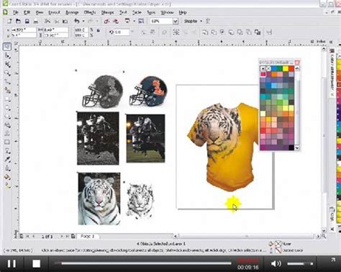The image size is (341, 272).
Task: Select the Rectangle tool
Action: pos(7,99)
